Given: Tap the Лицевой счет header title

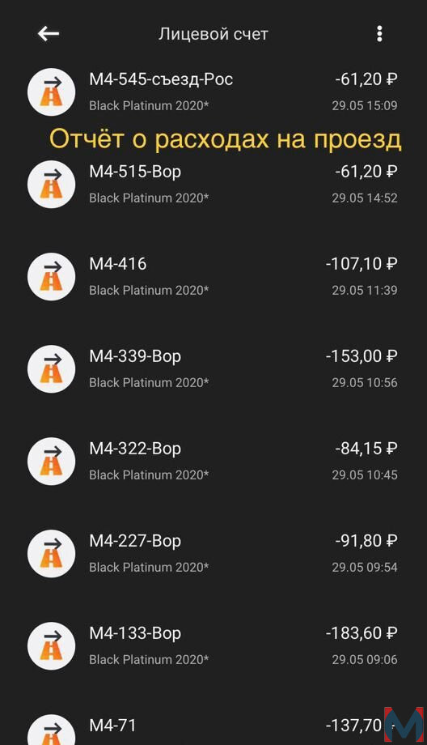Looking at the screenshot, I should tap(213, 34).
